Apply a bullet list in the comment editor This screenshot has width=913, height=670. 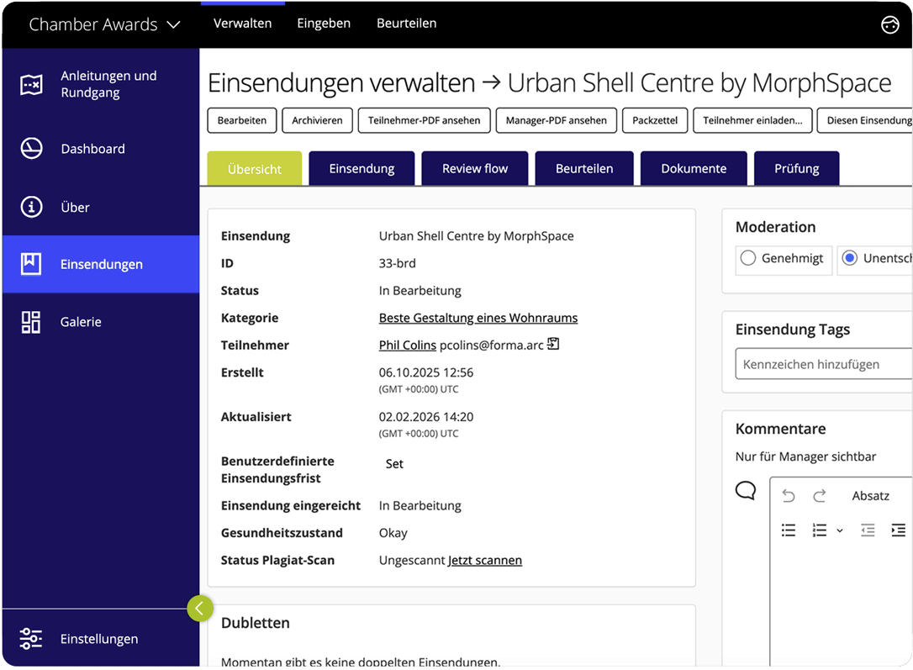[x=787, y=530]
